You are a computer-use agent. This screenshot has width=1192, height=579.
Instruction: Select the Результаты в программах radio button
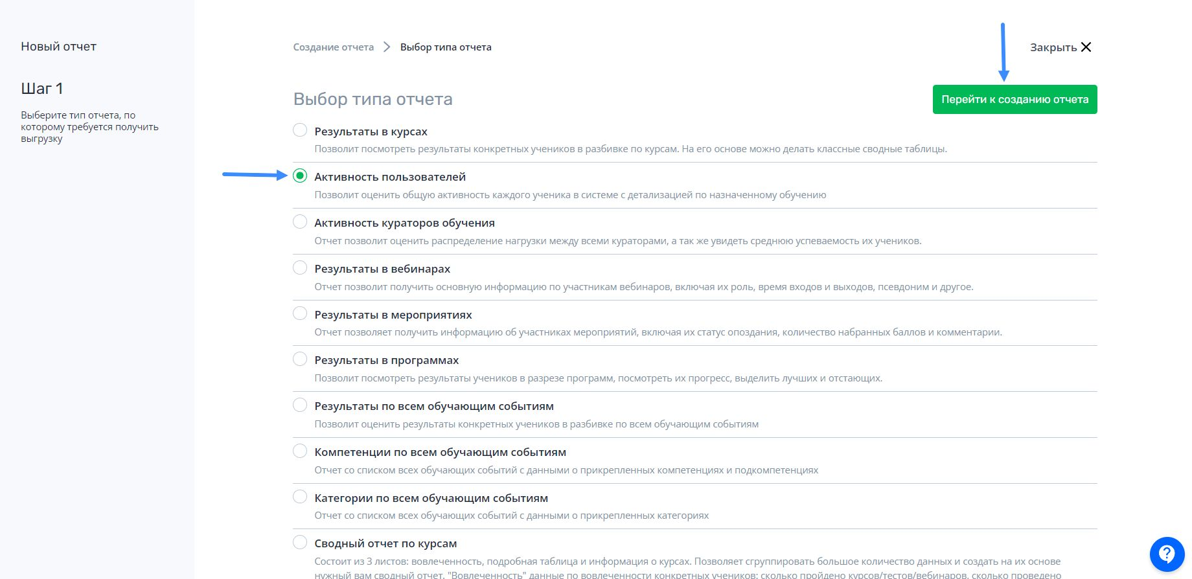pyautogui.click(x=300, y=359)
